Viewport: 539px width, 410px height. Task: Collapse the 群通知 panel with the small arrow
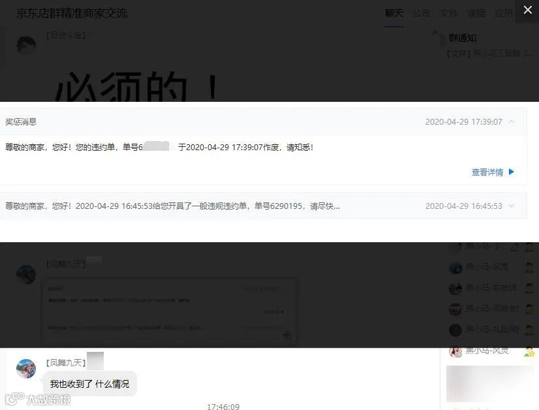pos(435,33)
